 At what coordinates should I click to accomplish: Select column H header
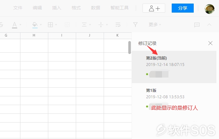[34, 36]
